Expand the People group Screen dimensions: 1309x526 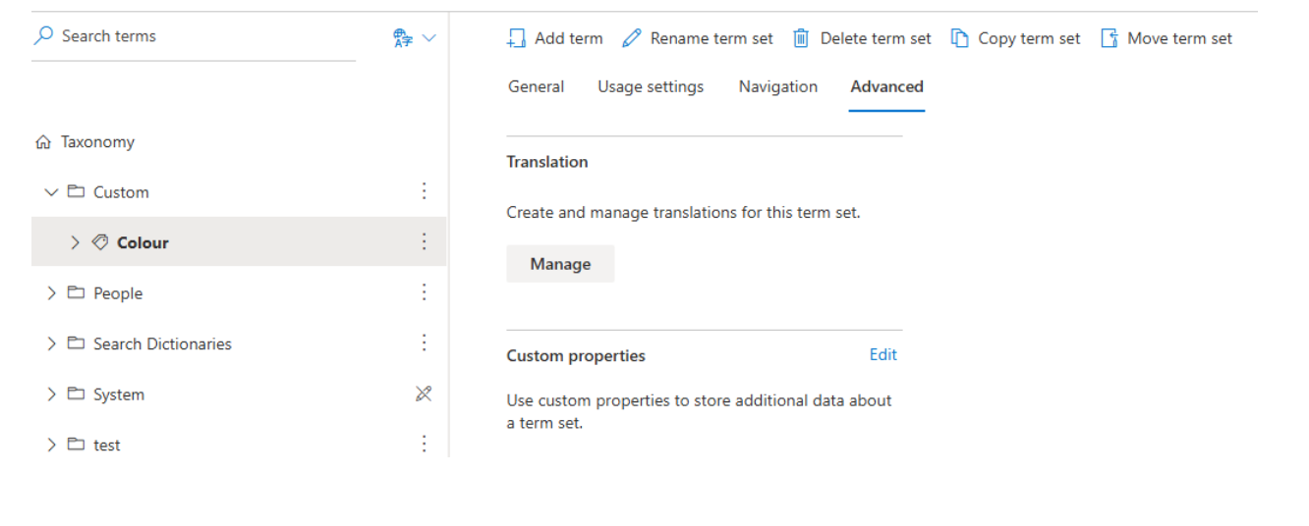(51, 293)
